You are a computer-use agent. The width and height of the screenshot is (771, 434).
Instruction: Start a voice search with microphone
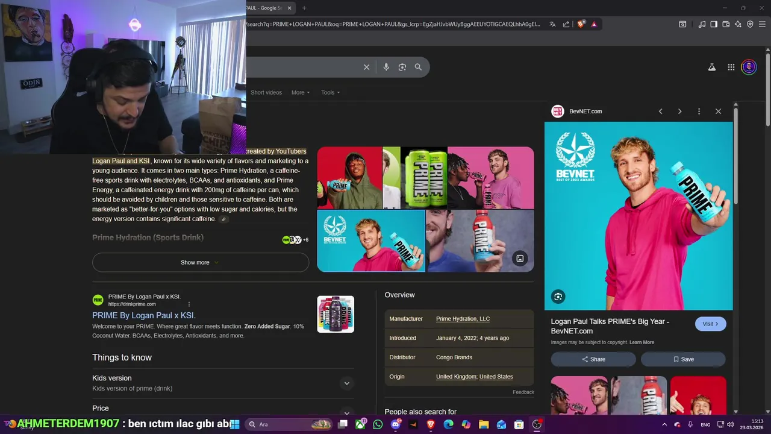coord(386,67)
